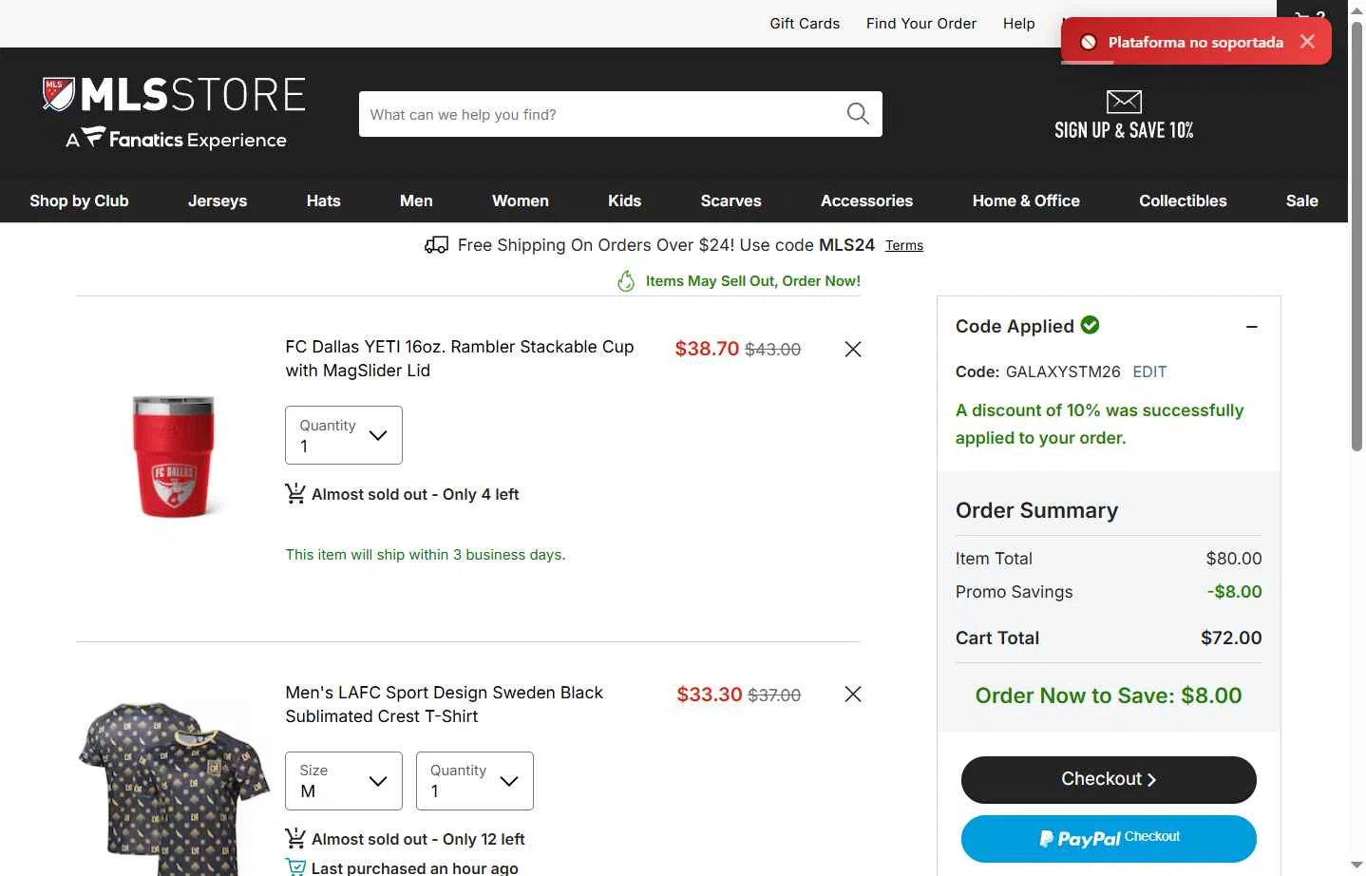Click 'Almost sold out - Only 4 left' text

click(x=415, y=494)
